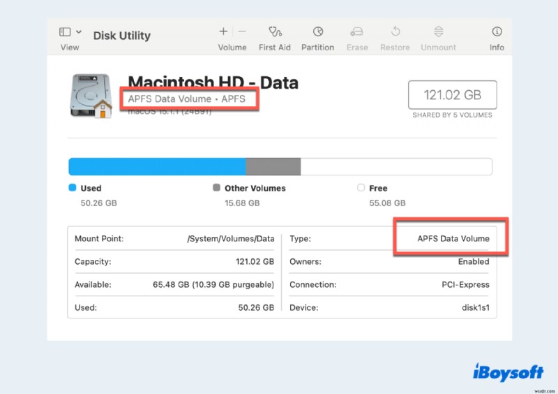Click the blue Used storage bar segment
The width and height of the screenshot is (558, 394).
[157, 166]
